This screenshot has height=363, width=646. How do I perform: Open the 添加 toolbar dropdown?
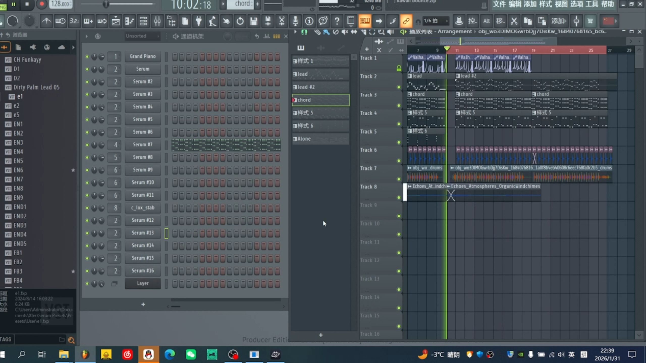(558, 21)
